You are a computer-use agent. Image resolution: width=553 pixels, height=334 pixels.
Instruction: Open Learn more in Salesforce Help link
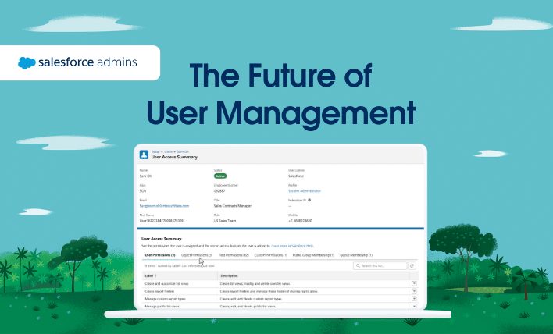coord(292,246)
